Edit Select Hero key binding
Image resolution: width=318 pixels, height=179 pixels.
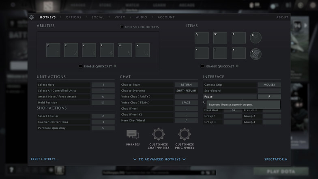coord(103,84)
